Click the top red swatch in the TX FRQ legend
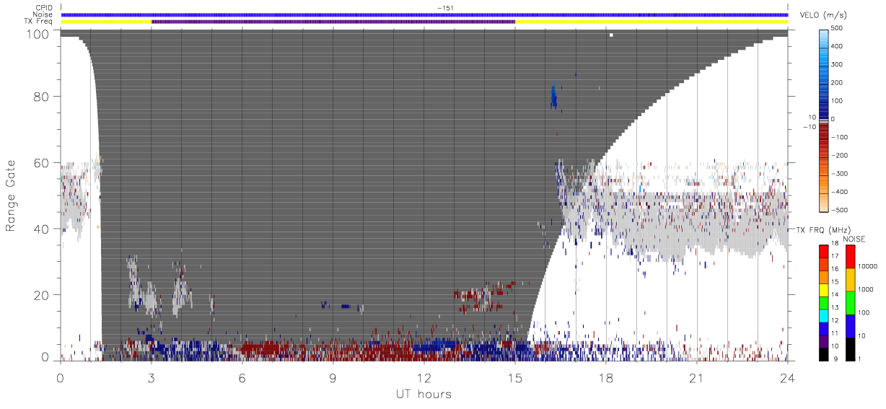Viewport: 886px width, 409px height. click(823, 251)
